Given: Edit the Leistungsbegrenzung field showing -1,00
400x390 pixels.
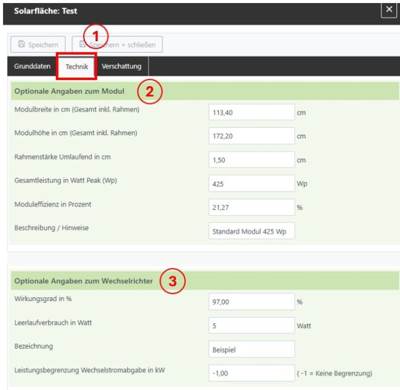Looking at the screenshot, I should click(252, 373).
